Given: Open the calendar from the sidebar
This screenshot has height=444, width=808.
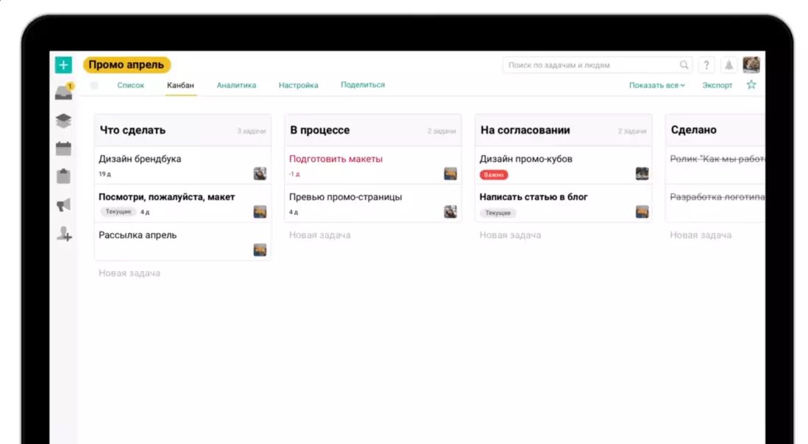Looking at the screenshot, I should tap(64, 149).
